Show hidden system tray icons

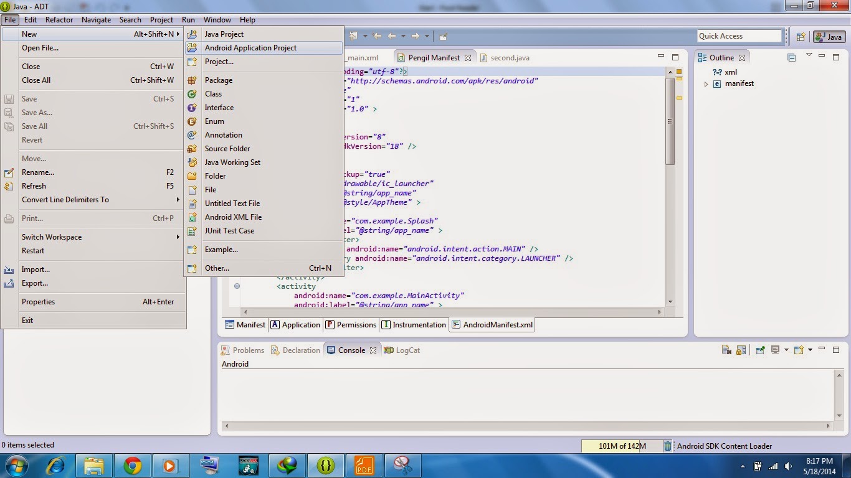pos(743,466)
